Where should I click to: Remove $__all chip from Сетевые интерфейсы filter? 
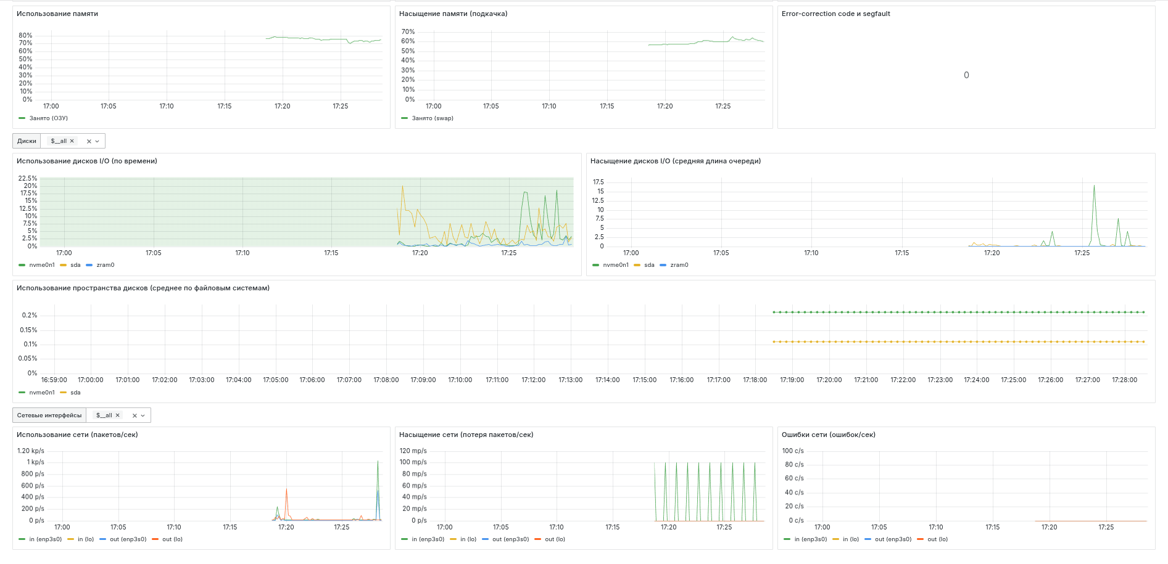click(118, 415)
